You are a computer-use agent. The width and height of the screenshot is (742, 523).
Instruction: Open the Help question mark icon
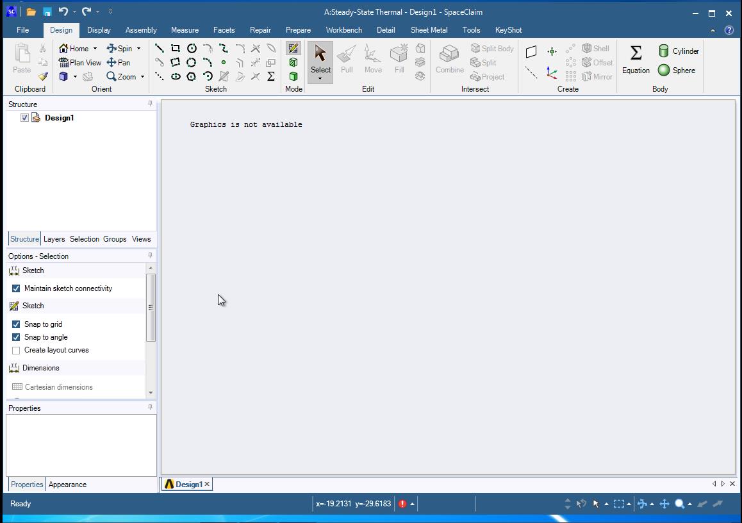click(729, 30)
